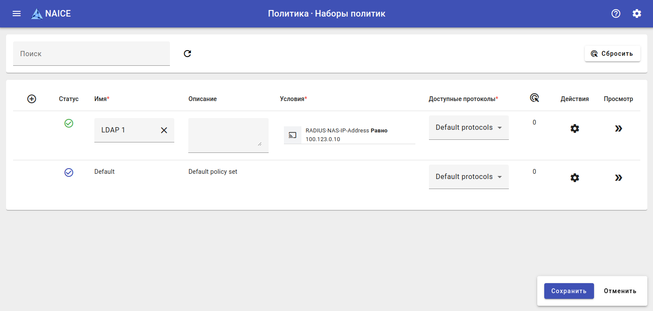Focus the Поиск search field

(91, 54)
